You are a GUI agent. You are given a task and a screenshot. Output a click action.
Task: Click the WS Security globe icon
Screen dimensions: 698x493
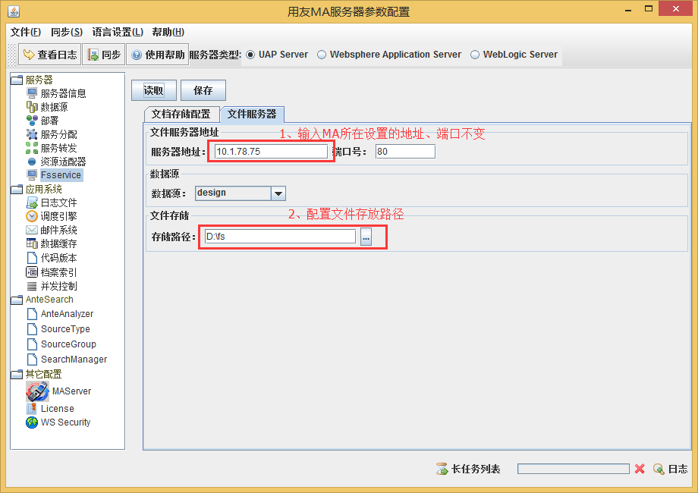click(32, 422)
